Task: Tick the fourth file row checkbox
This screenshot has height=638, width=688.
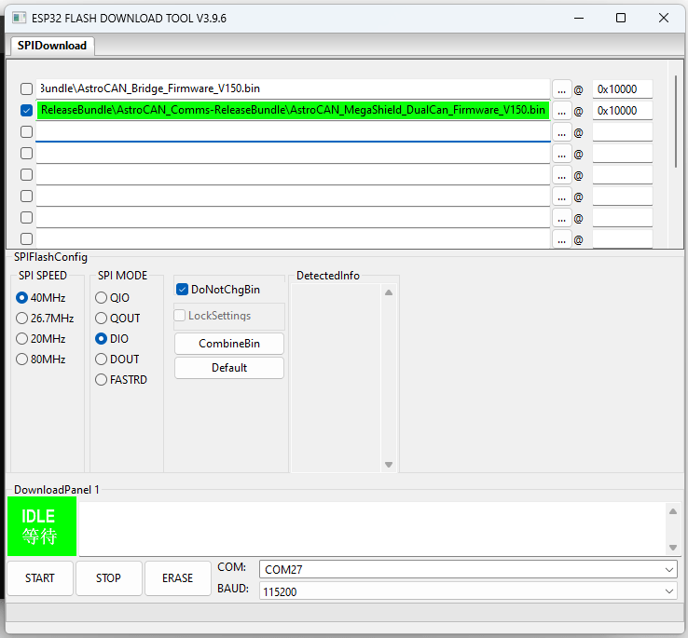Action: pos(26,153)
